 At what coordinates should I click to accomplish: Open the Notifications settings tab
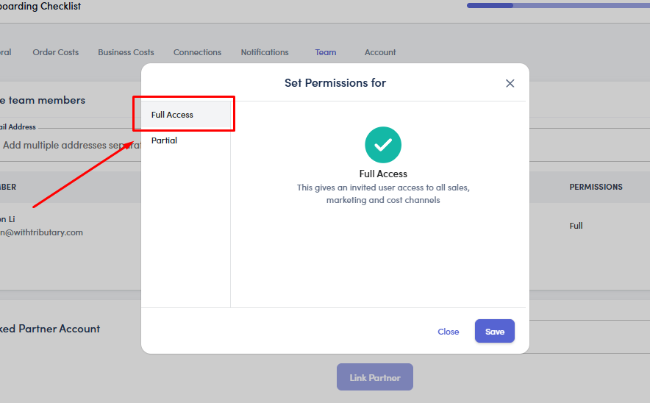click(x=265, y=52)
